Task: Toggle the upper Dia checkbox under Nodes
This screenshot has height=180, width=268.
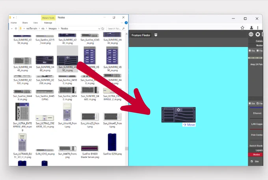Action: click(250, 51)
